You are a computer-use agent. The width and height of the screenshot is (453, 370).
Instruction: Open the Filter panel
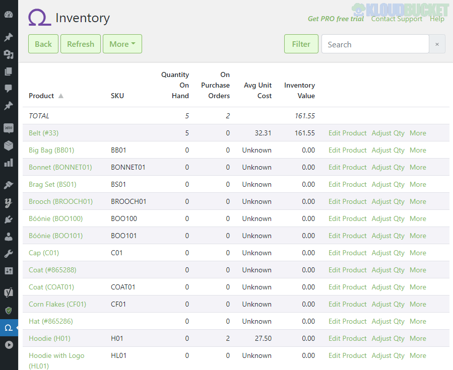(301, 44)
